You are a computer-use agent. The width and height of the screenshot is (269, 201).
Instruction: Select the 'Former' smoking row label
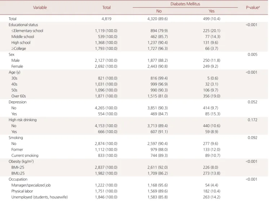(17, 149)
